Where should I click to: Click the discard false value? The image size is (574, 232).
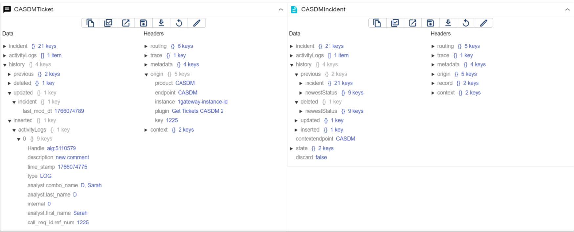pyautogui.click(x=321, y=157)
